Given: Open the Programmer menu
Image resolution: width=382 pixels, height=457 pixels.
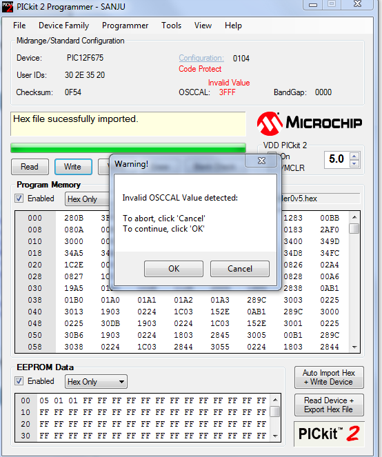Looking at the screenshot, I should pos(125,26).
